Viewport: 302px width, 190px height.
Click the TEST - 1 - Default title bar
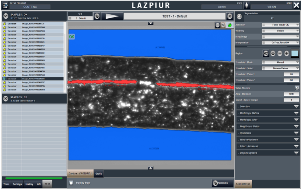(x=174, y=16)
